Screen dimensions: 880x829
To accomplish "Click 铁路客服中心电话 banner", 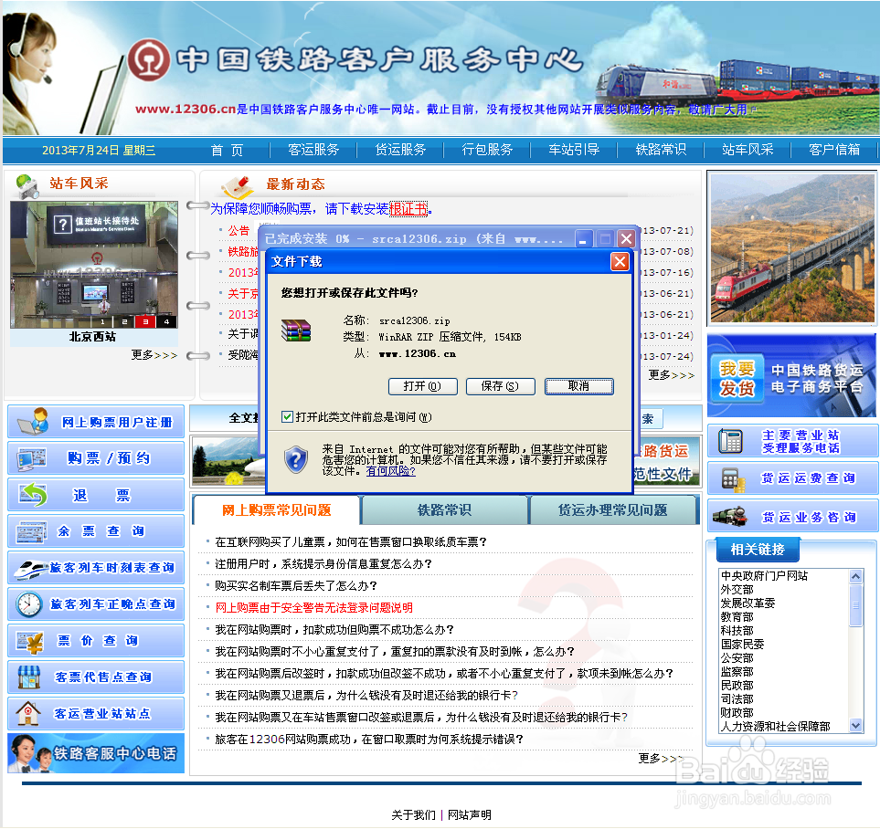I will pyautogui.click(x=96, y=753).
